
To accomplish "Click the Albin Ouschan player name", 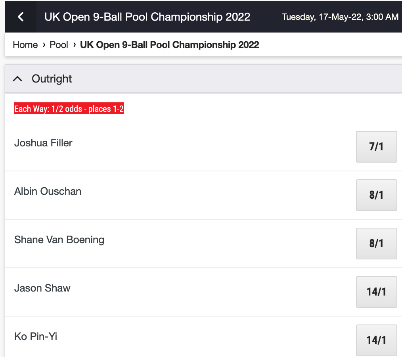I will tap(48, 191).
